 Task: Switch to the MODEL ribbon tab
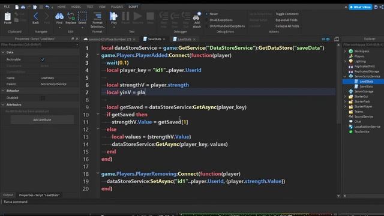tap(76, 7)
